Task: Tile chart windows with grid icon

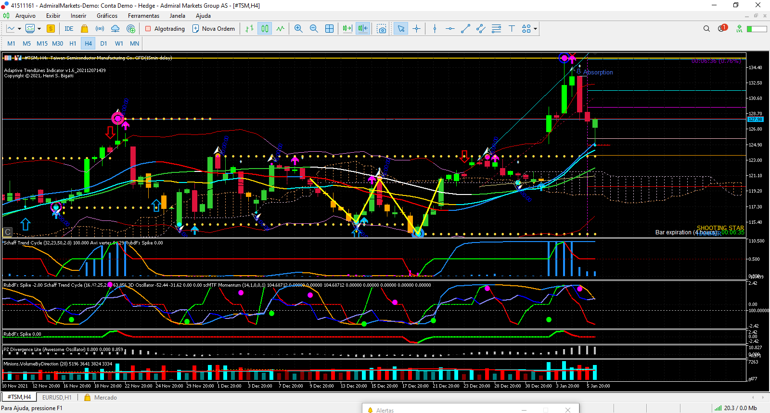Action: pos(329,29)
